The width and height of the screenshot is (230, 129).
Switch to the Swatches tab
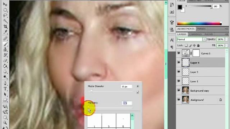point(195,1)
